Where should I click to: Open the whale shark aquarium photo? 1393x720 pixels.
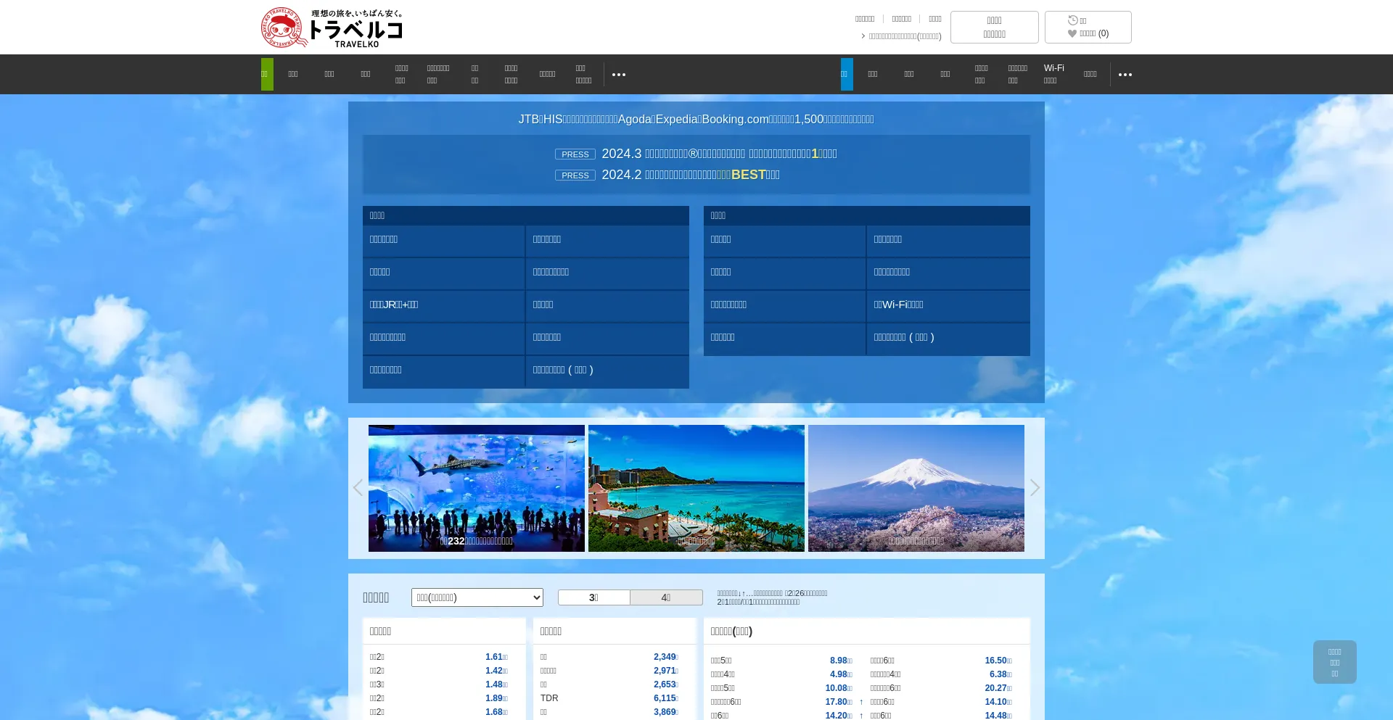(x=477, y=488)
